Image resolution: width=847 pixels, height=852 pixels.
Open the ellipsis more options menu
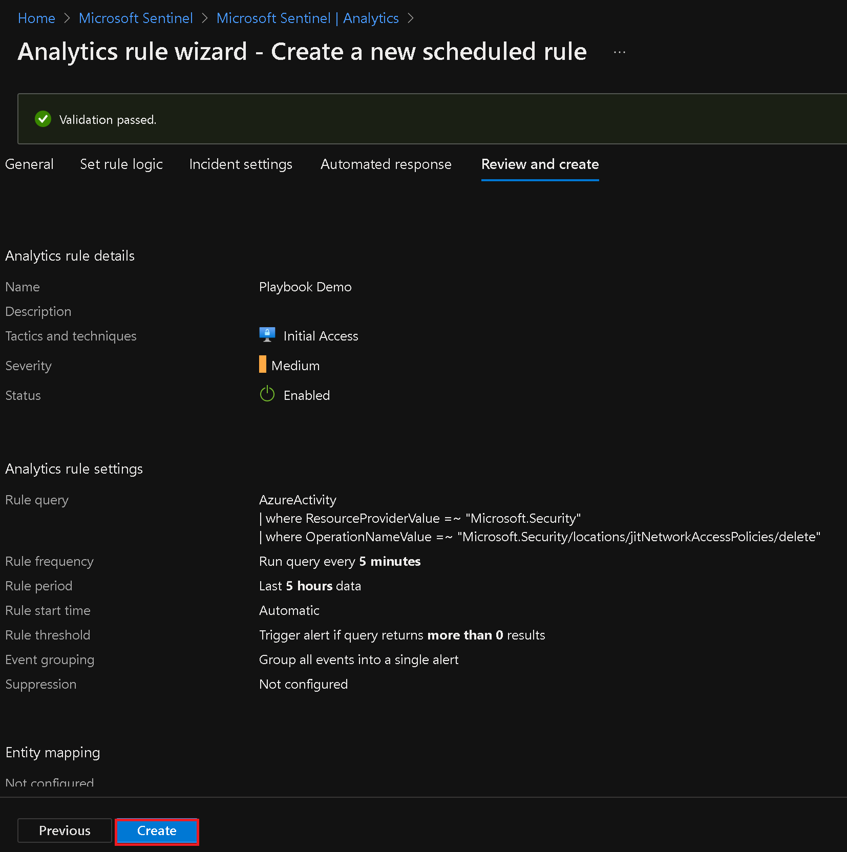[x=620, y=52]
